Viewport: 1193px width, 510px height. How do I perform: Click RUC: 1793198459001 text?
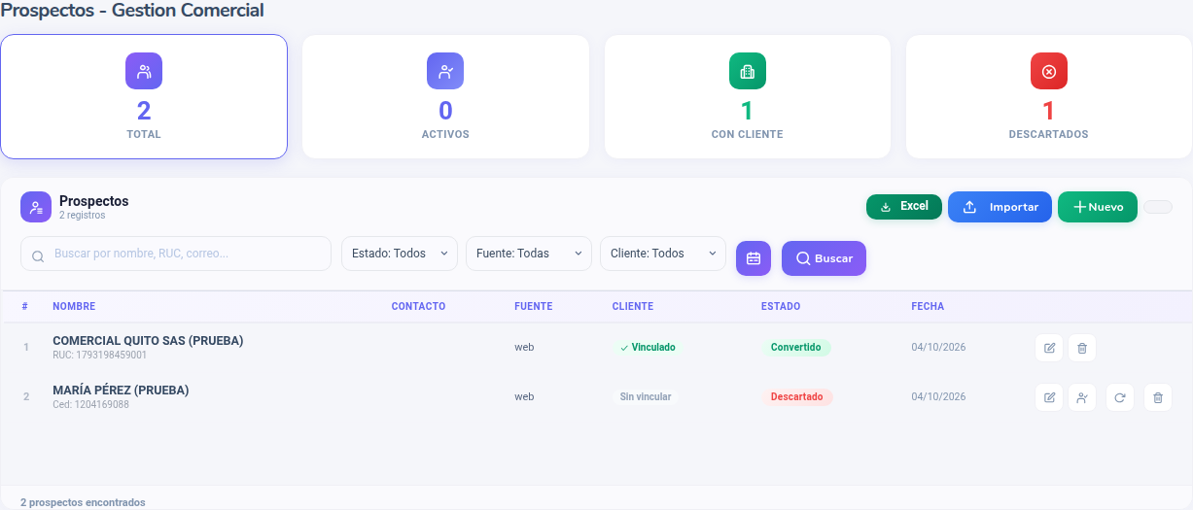tap(99, 356)
